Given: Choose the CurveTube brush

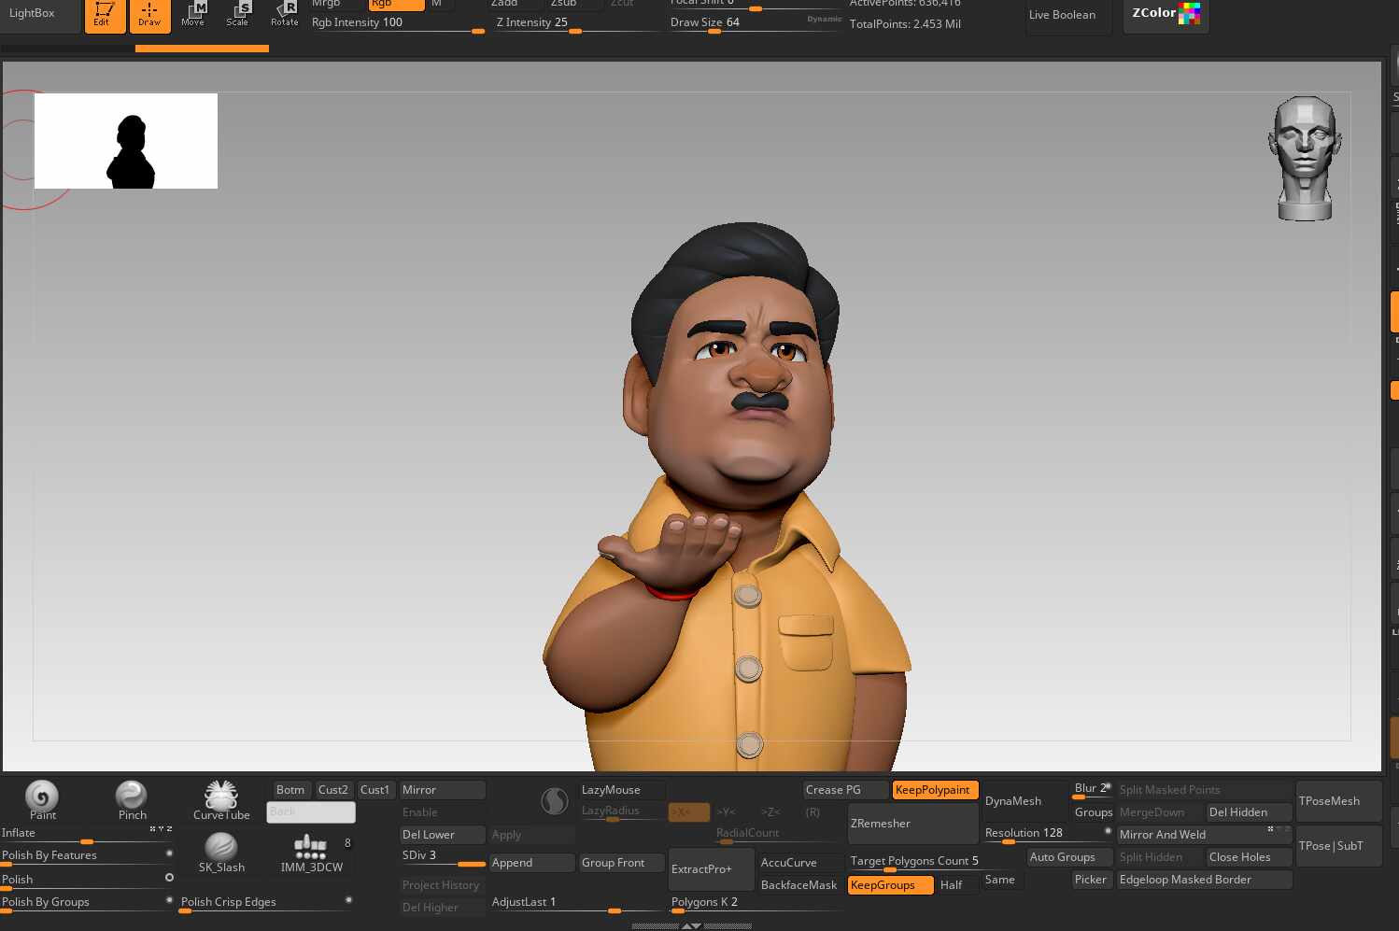Looking at the screenshot, I should tap(221, 799).
